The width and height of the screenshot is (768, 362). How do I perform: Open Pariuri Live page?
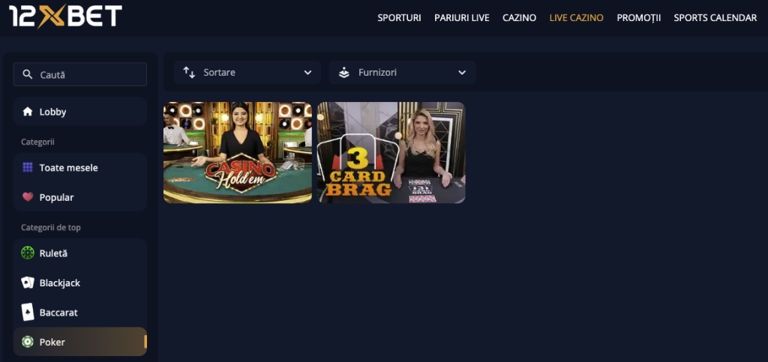click(462, 18)
